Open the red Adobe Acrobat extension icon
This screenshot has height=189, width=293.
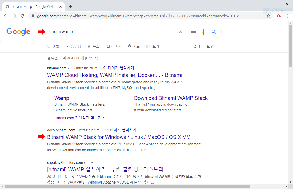click(x=279, y=16)
